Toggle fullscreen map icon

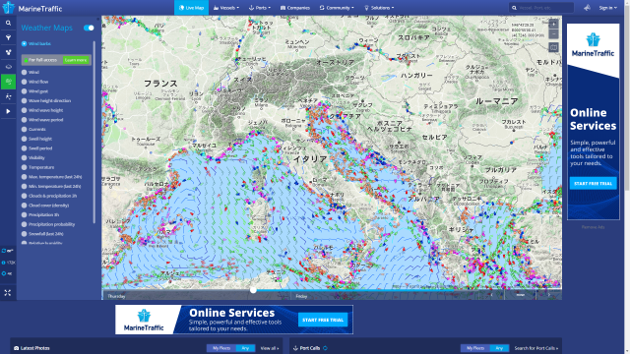pyautogui.click(x=8, y=293)
